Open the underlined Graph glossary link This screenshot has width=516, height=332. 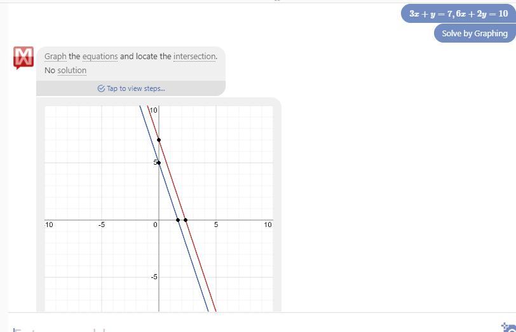point(55,57)
